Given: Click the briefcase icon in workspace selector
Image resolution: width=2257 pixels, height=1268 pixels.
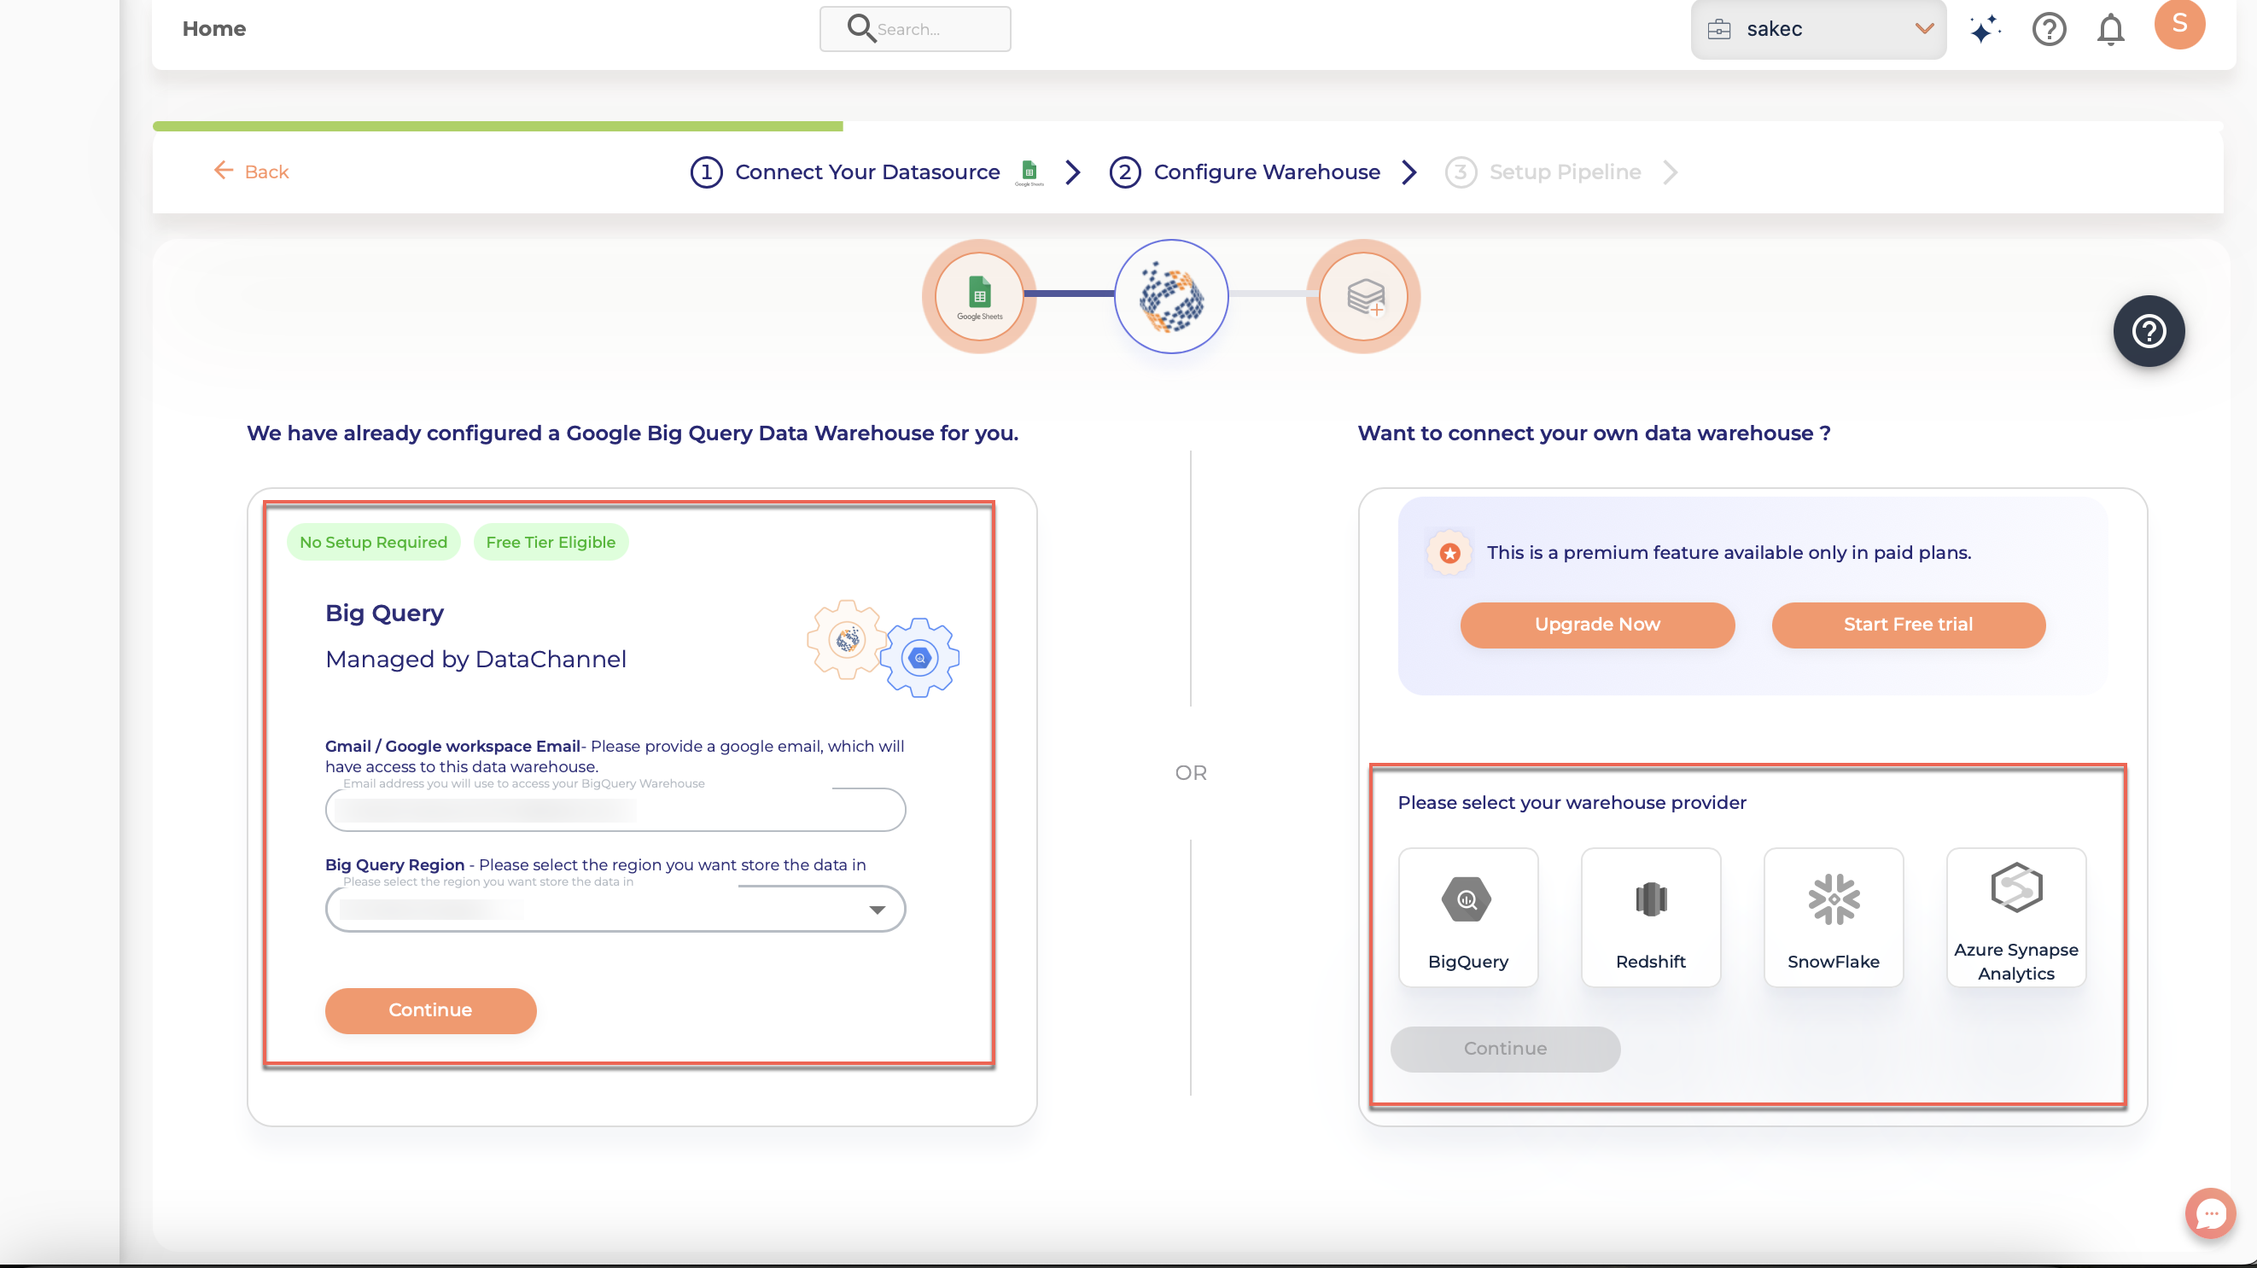Looking at the screenshot, I should 1718,29.
